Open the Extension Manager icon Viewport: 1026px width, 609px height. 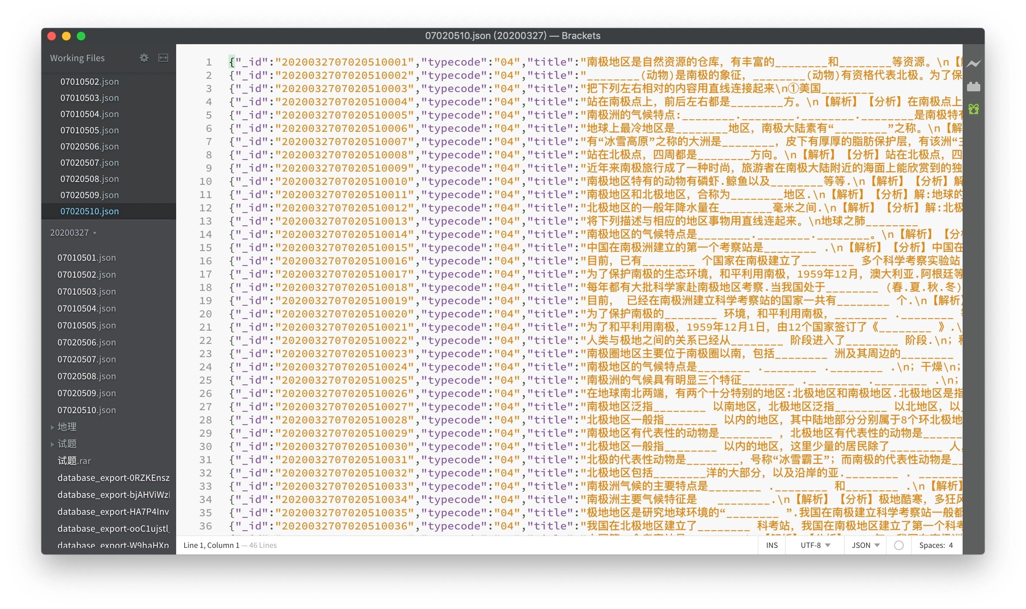973,87
